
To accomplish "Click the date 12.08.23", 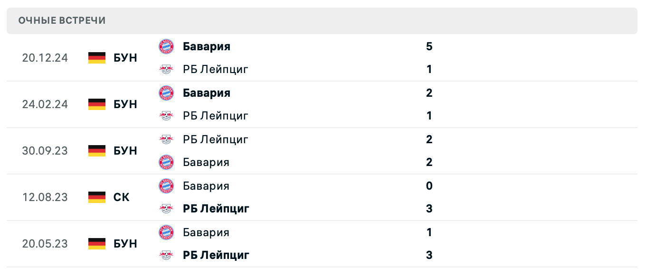I will pyautogui.click(x=45, y=197).
